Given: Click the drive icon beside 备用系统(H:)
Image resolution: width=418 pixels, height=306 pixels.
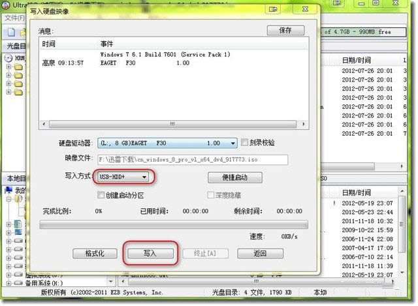Looking at the screenshot, I should coord(18,283).
